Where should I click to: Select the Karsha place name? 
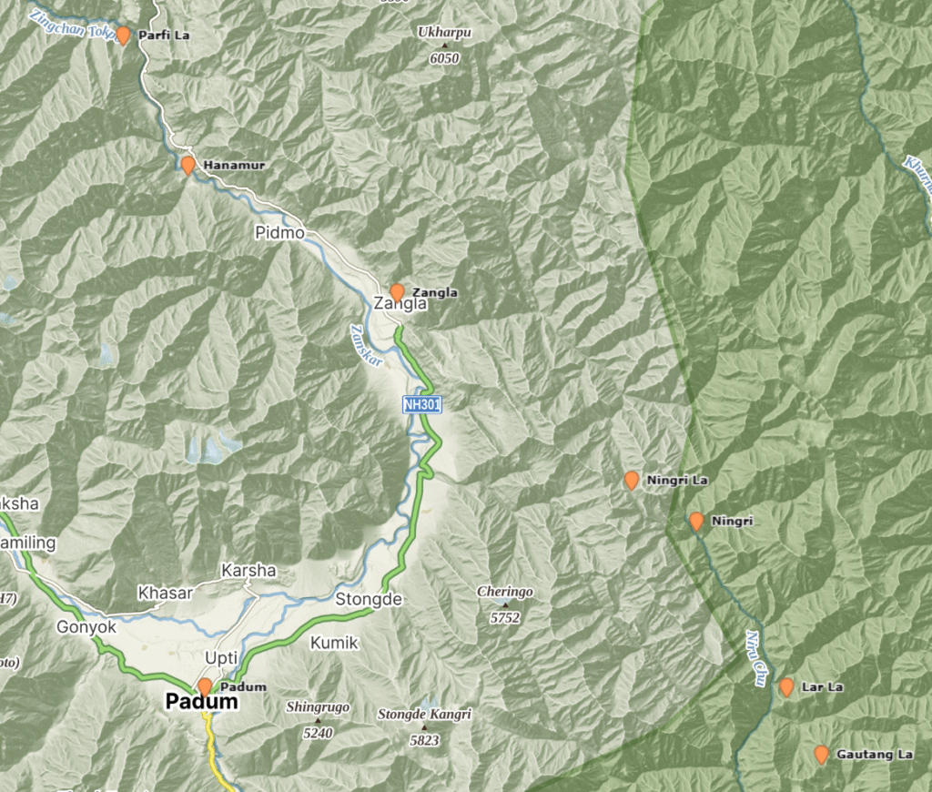tap(248, 570)
